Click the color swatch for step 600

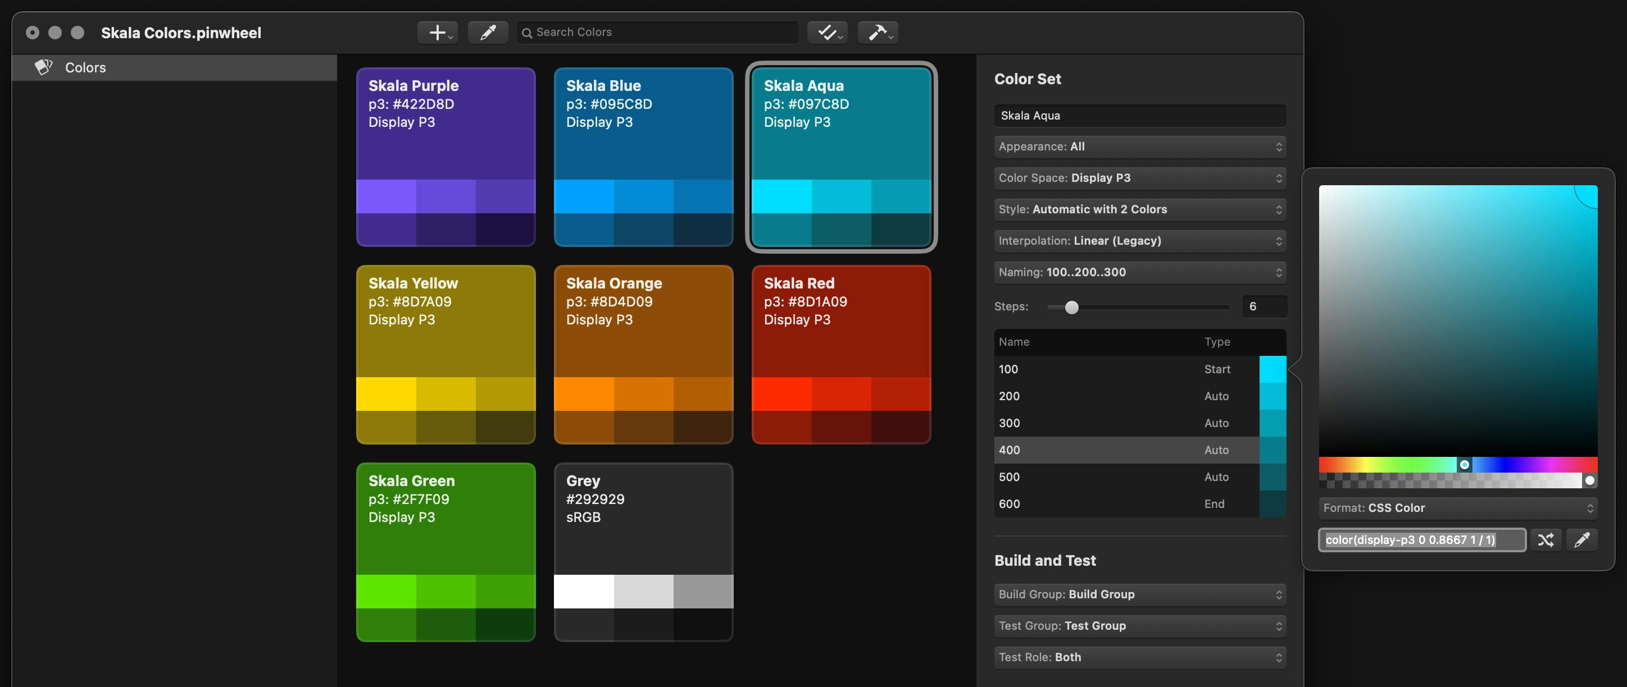[1272, 504]
